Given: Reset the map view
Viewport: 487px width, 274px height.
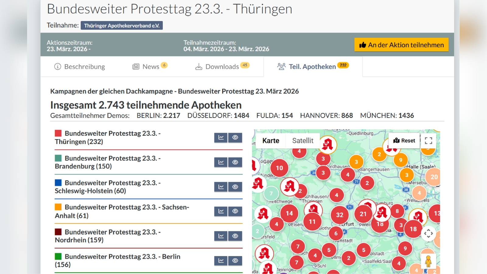Looking at the screenshot, I should 404,141.
